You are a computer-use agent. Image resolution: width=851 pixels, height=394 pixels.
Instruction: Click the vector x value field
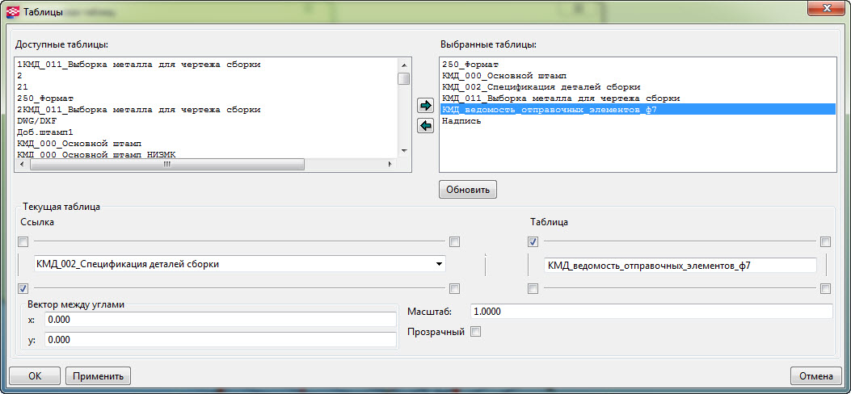tap(220, 321)
